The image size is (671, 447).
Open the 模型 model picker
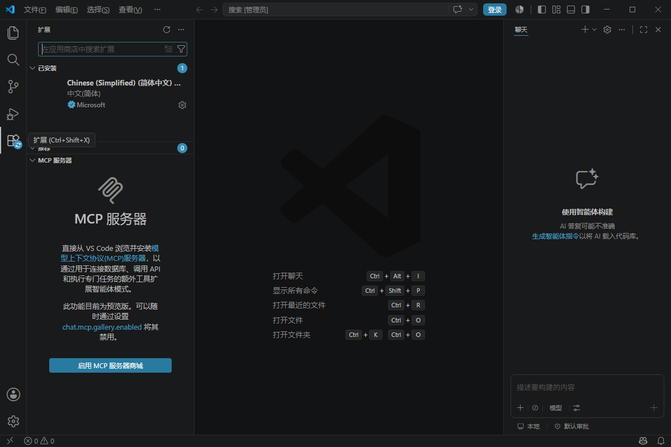(556, 408)
